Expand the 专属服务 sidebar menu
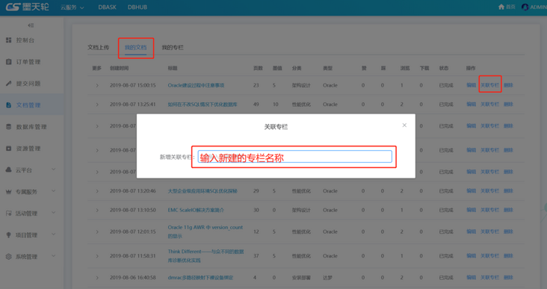Viewport: 547px width, 289px height. pyautogui.click(x=53, y=191)
